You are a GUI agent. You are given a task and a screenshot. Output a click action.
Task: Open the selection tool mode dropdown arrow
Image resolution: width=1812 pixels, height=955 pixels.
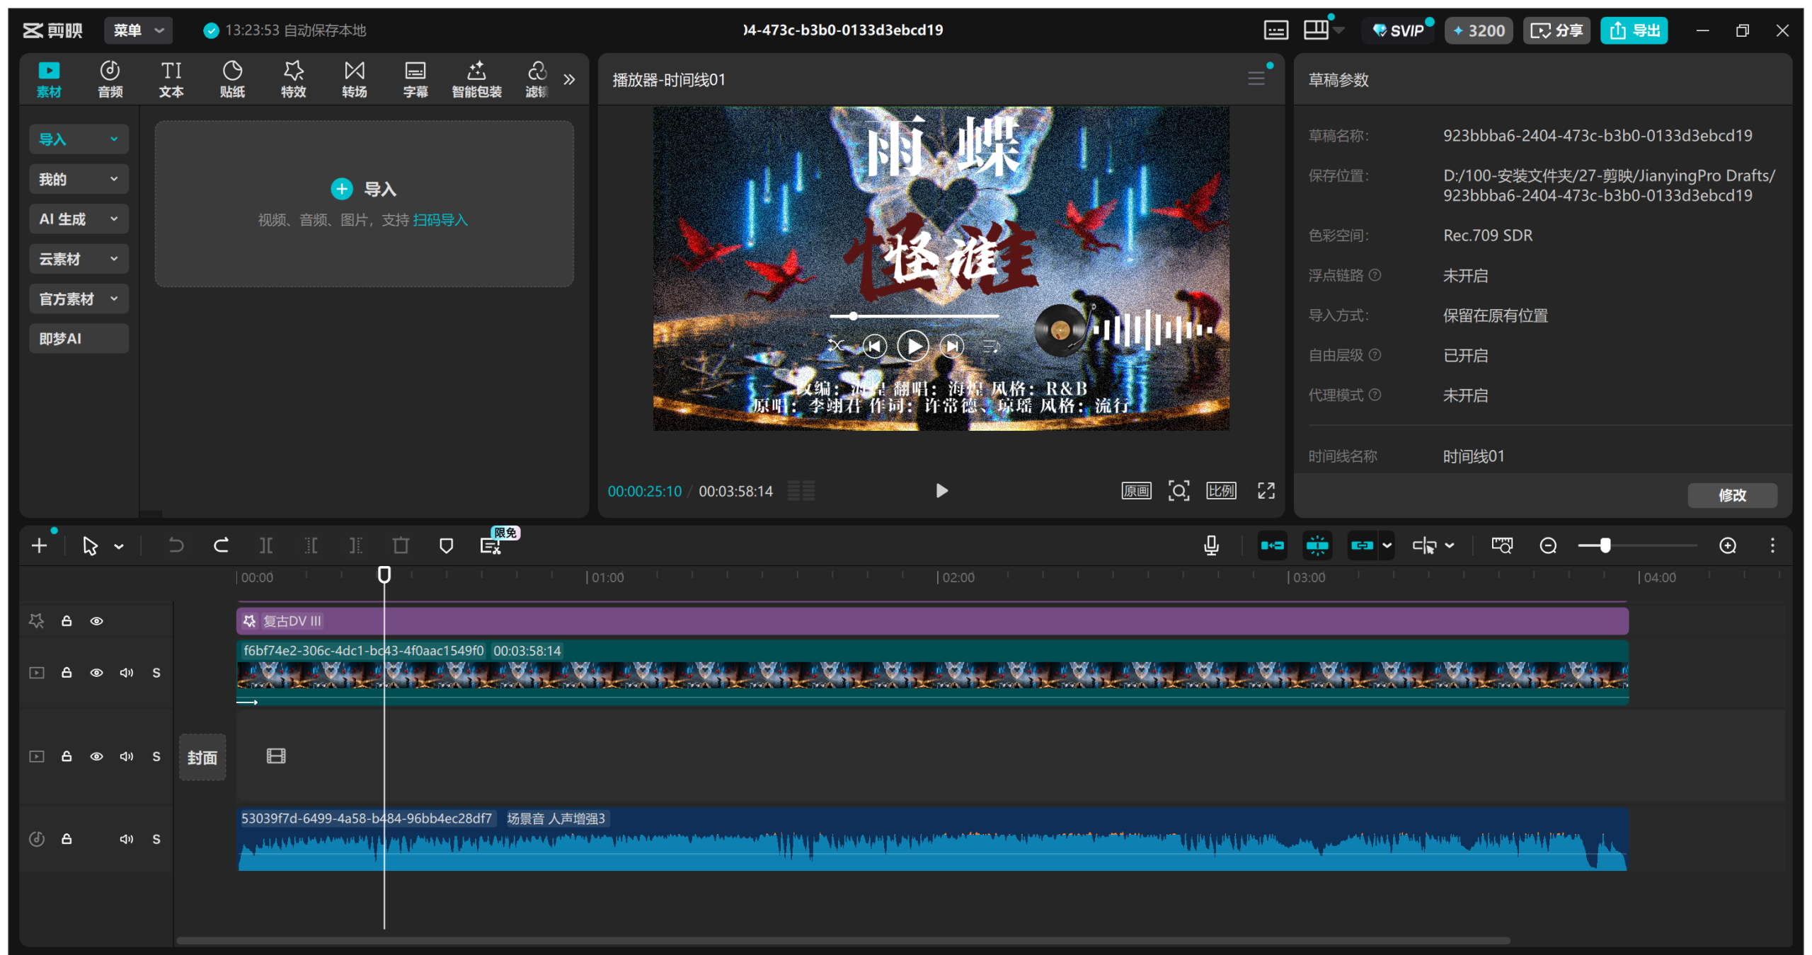pyautogui.click(x=119, y=546)
